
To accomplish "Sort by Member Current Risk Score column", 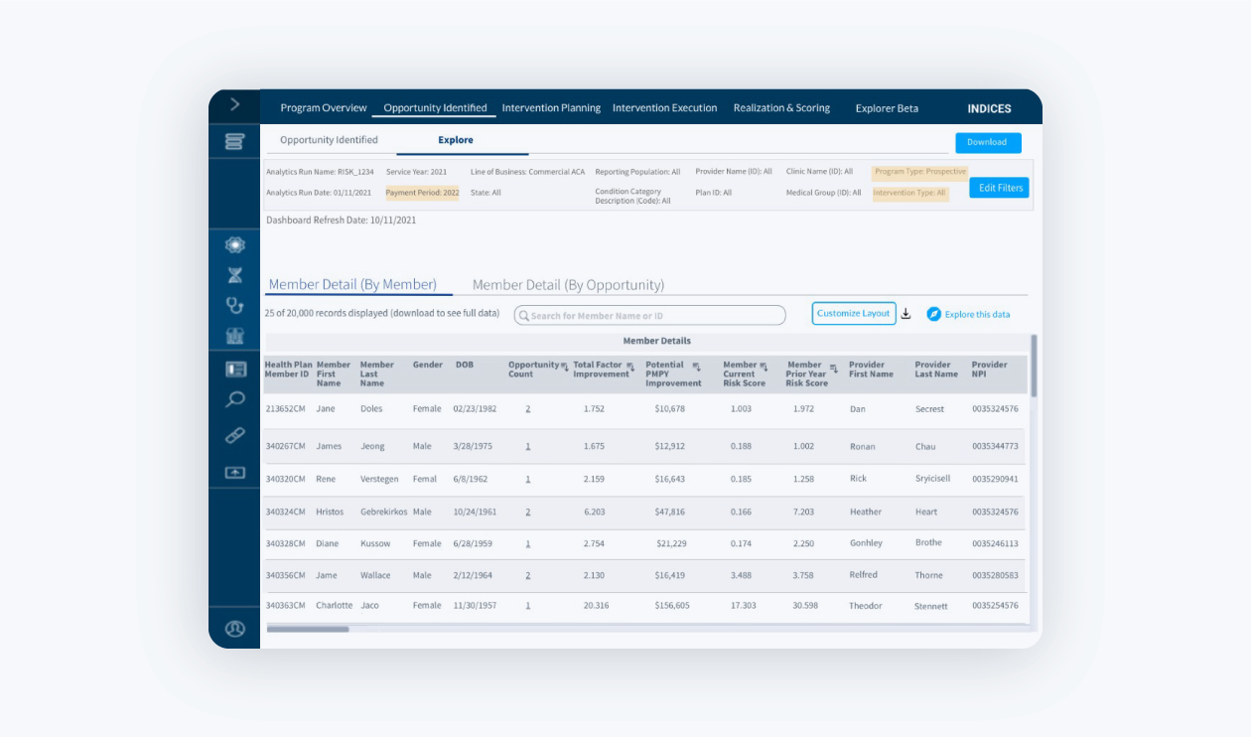I will (764, 367).
